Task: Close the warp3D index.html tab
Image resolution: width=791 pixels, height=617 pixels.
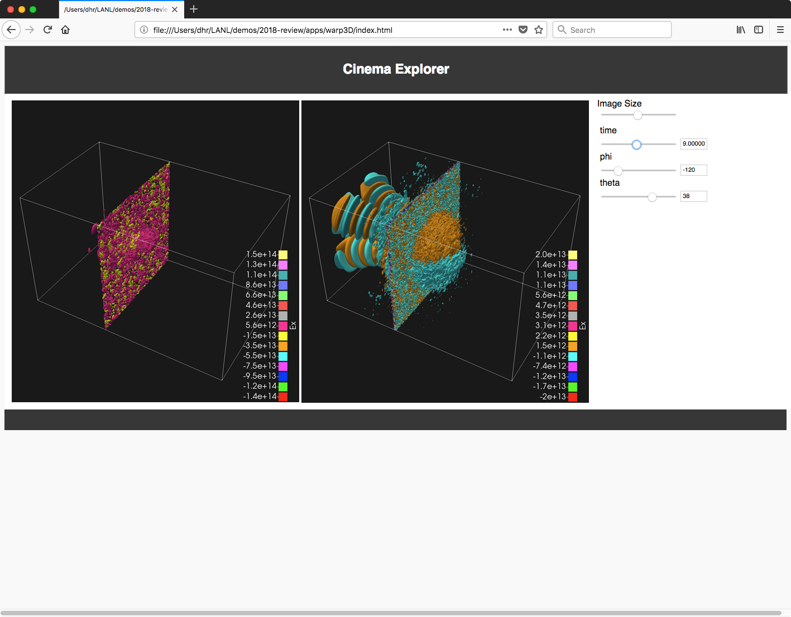Action: pyautogui.click(x=175, y=9)
